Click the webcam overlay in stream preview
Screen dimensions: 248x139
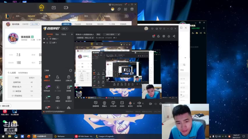click(x=152, y=91)
